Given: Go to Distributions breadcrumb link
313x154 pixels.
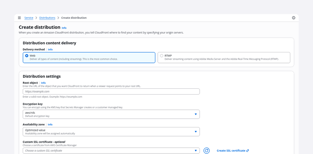Looking at the screenshot, I should pyautogui.click(x=47, y=18).
